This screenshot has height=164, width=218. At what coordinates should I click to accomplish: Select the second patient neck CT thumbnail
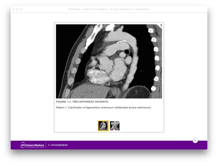click(115, 126)
